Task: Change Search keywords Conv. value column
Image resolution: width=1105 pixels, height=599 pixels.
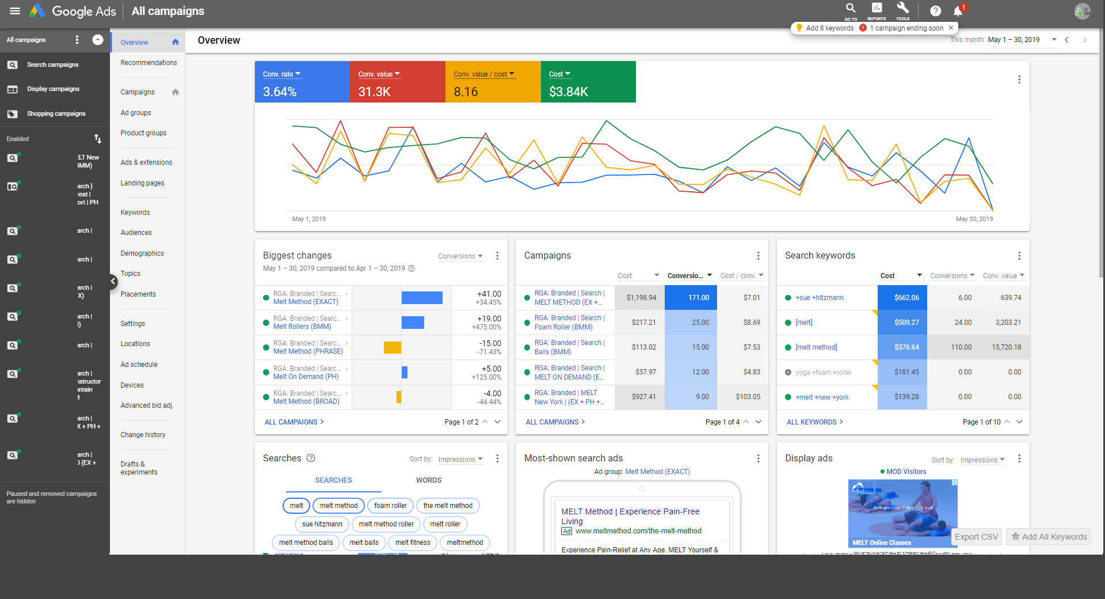Action: [x=1004, y=276]
